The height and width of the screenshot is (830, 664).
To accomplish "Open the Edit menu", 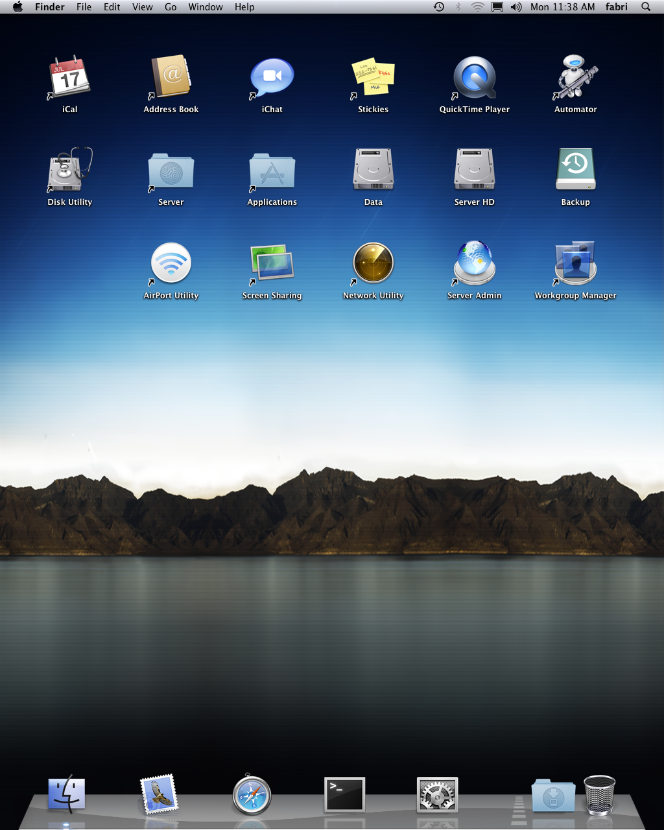I will coord(112,7).
